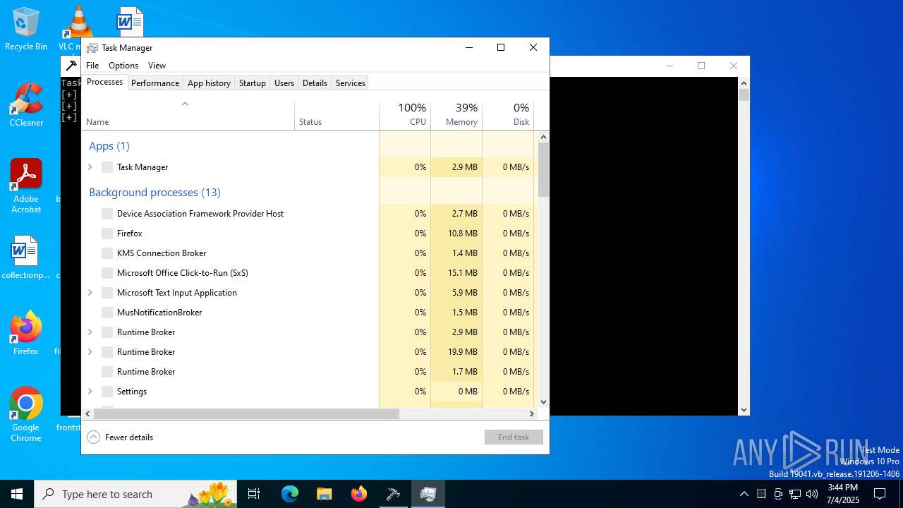This screenshot has width=903, height=508.
Task: Click the hammer icon in the console window title
Action: (71, 66)
